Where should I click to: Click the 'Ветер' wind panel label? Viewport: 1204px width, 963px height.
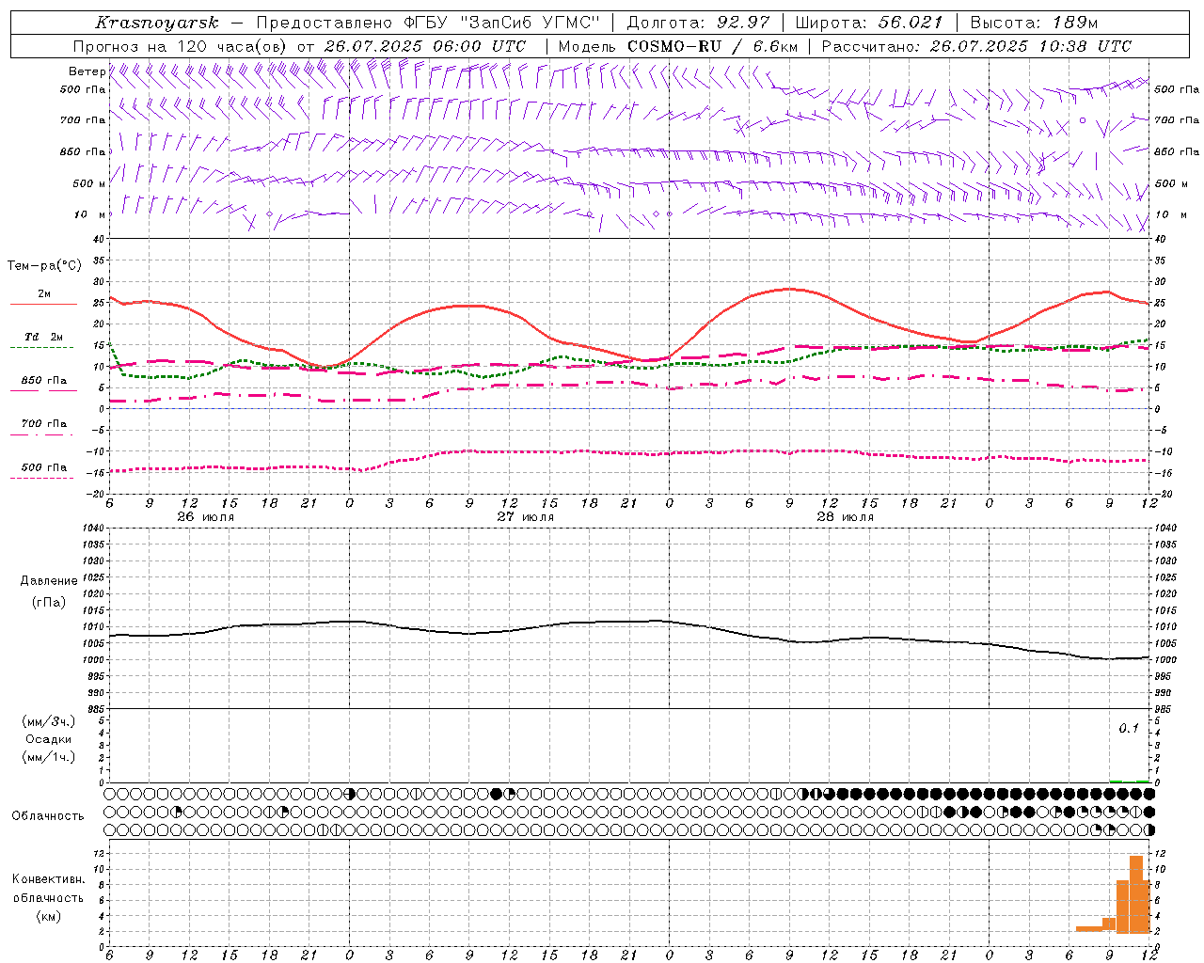click(87, 71)
